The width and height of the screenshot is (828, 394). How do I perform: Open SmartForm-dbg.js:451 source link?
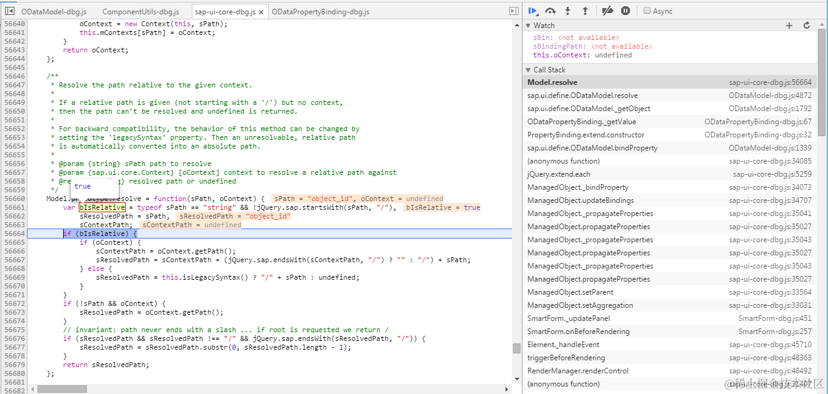775,318
